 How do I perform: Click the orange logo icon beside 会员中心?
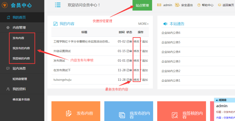5,5
